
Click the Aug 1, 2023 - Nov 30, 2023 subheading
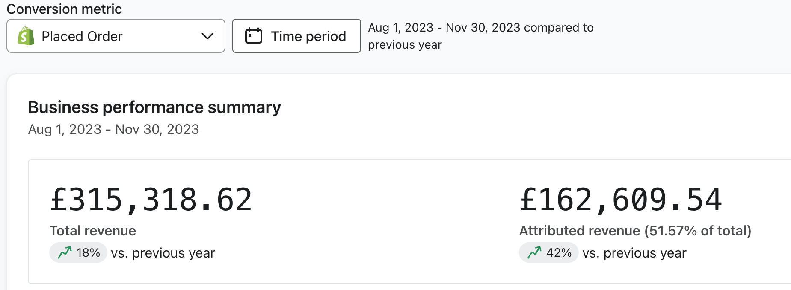tap(113, 129)
